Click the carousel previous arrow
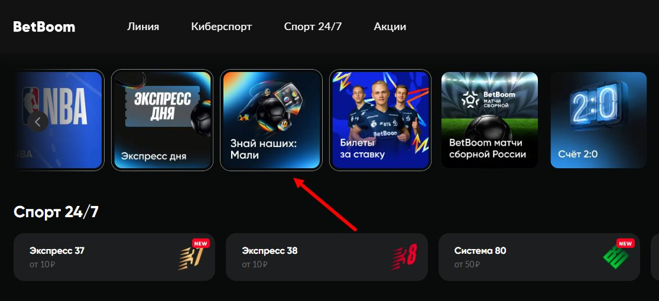 [38, 122]
